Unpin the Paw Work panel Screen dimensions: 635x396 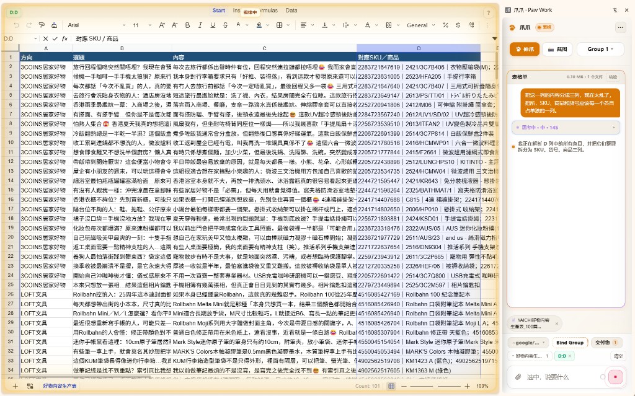615,10
